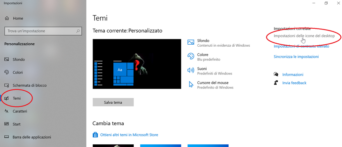Click the Caratteri font icon
Viewport: 342px width, 147px height.
coord(7,111)
